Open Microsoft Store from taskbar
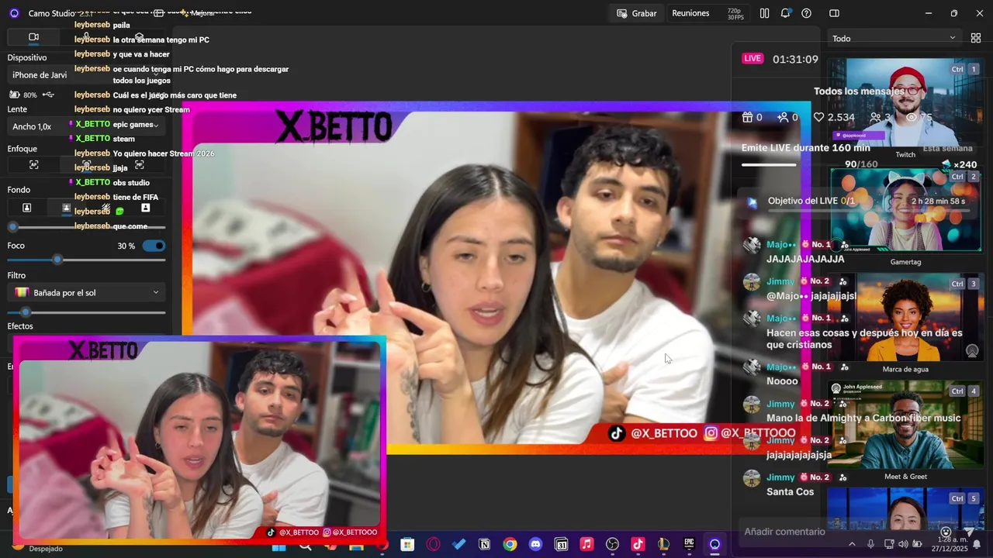Viewport: 993px width, 558px height. click(x=407, y=544)
